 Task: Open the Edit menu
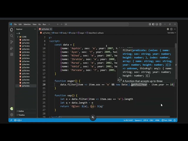pyautogui.click(x=20, y=24)
